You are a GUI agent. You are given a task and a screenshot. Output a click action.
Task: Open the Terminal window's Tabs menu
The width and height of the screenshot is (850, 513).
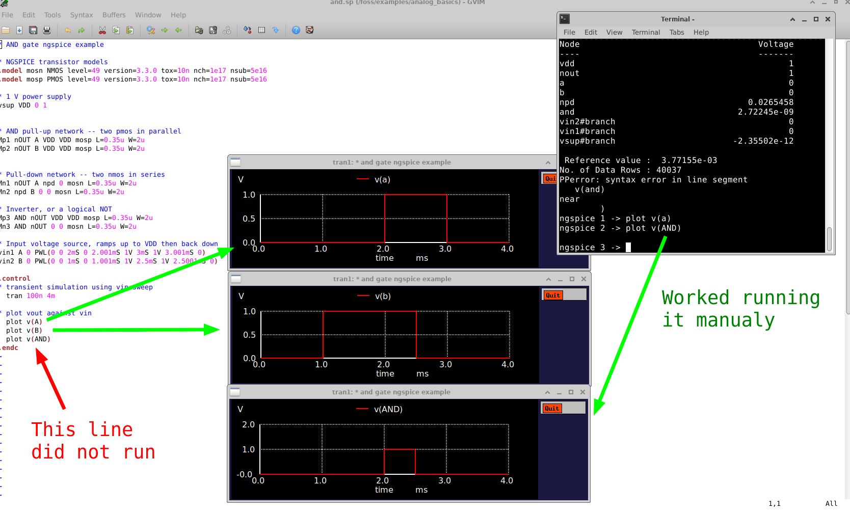(x=676, y=32)
